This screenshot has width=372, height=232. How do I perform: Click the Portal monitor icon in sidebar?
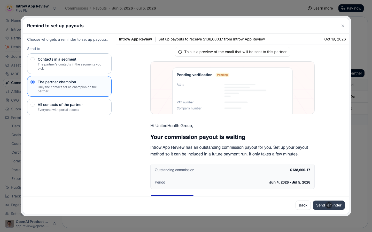click(x=7, y=118)
